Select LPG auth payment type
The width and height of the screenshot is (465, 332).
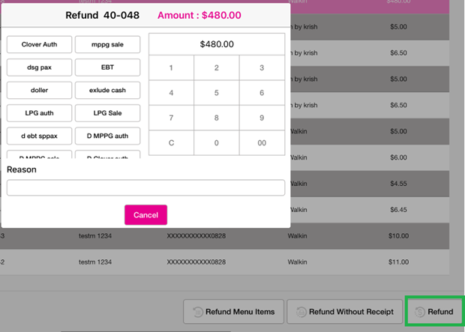[39, 113]
